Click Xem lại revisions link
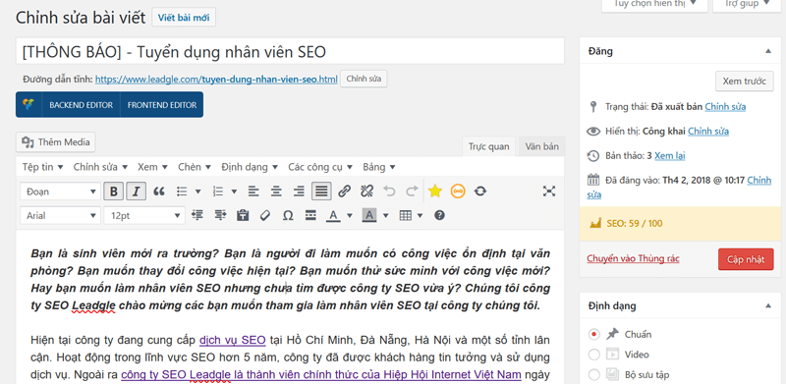The height and width of the screenshot is (384, 786). pos(670,156)
